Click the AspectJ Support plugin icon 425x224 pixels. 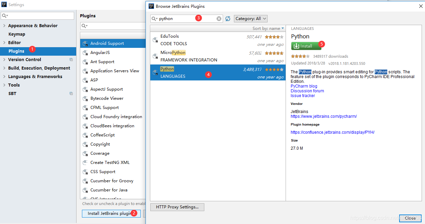(85, 89)
